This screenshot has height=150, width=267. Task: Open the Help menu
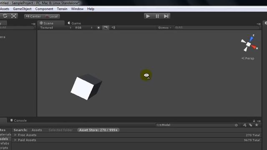pos(91,9)
